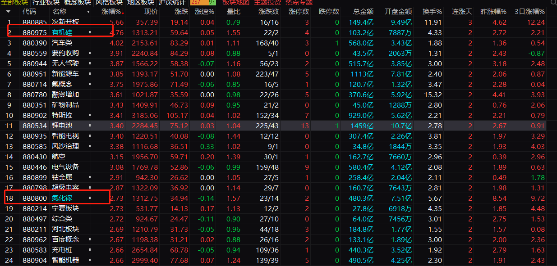Click the marker square beside 无人驾驶
Screen dimensions: 557x266
(x=90, y=63)
